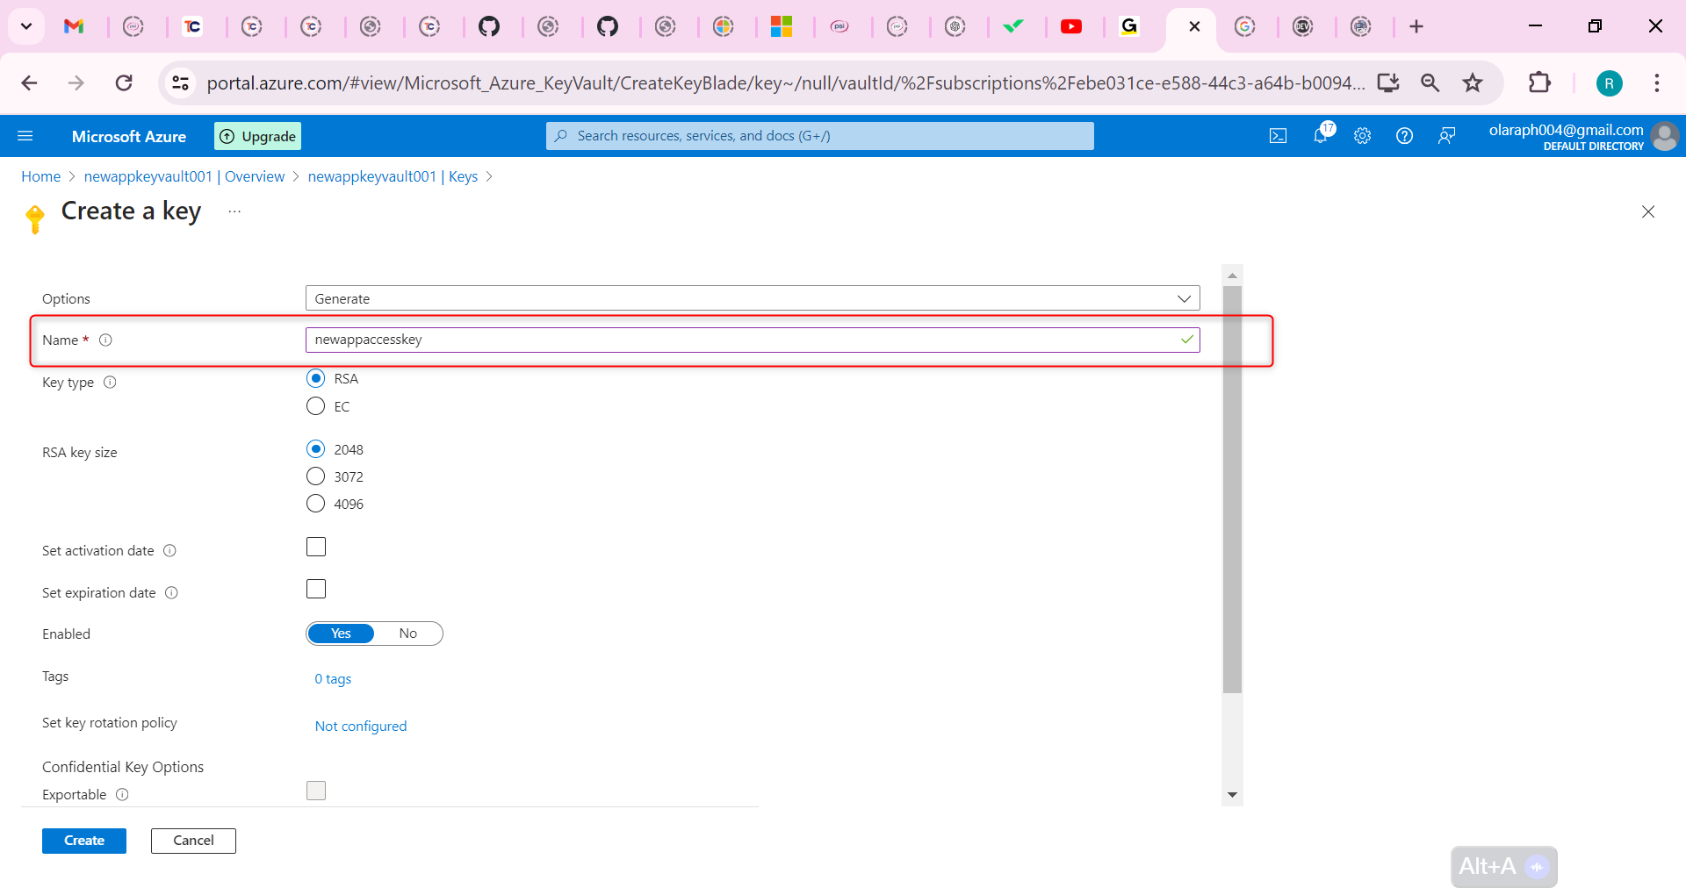Open the Not configured rotation policy link

[361, 727]
